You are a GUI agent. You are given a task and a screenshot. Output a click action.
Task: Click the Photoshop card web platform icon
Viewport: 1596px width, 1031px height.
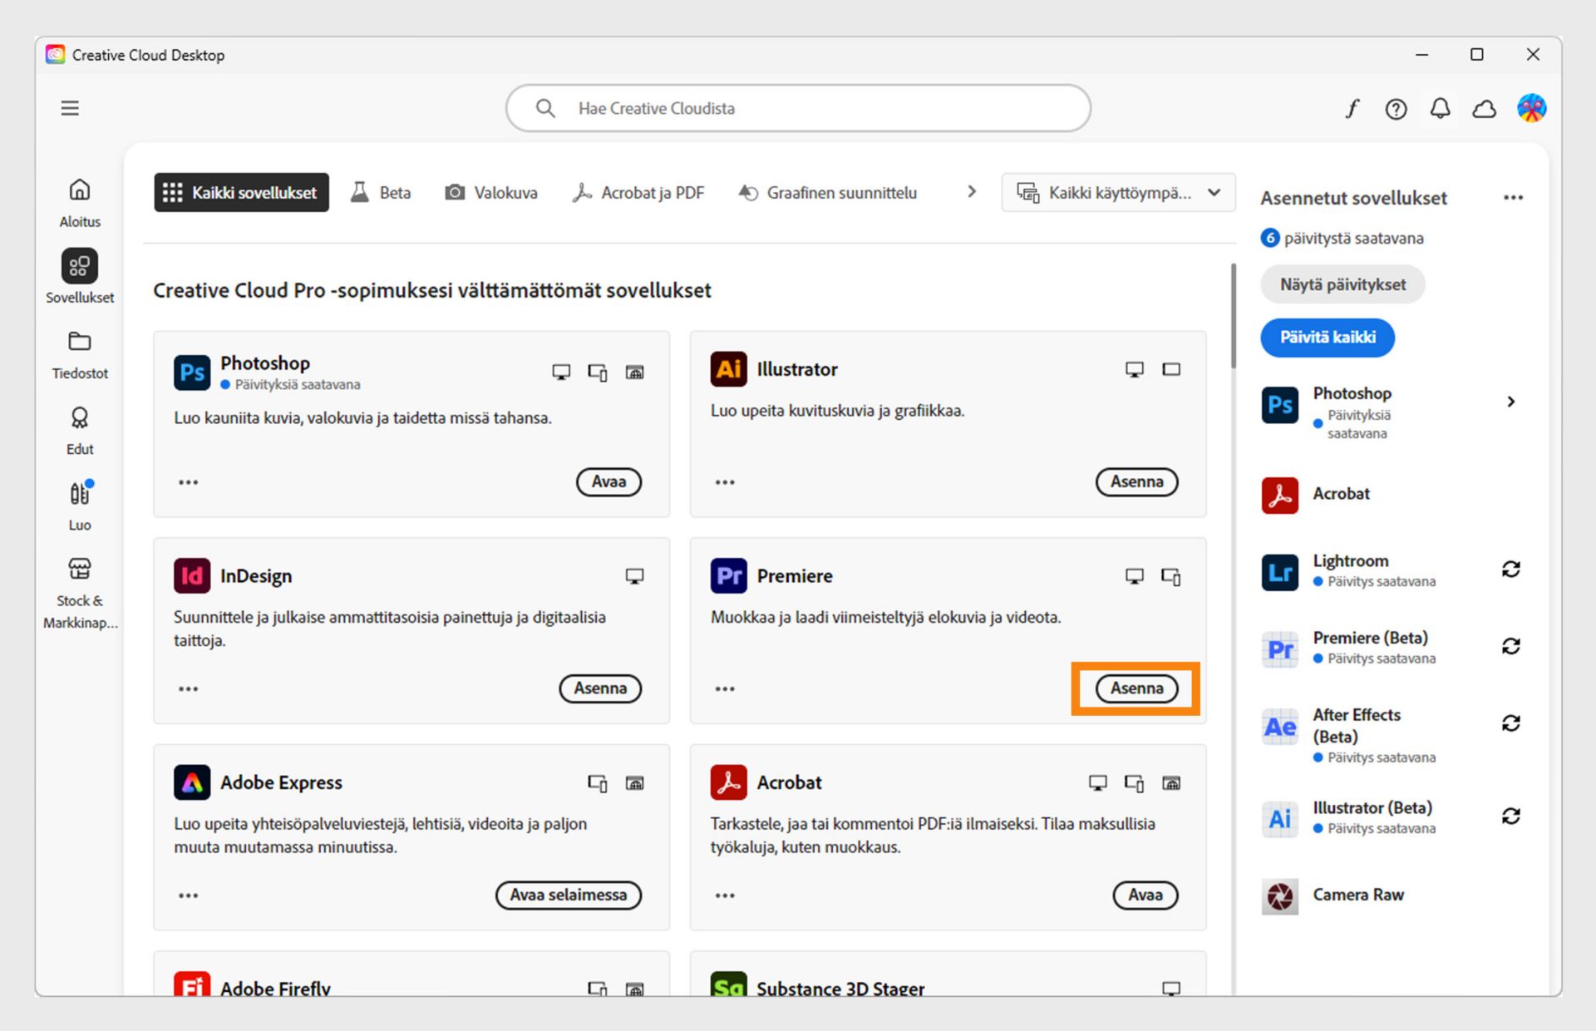634,372
